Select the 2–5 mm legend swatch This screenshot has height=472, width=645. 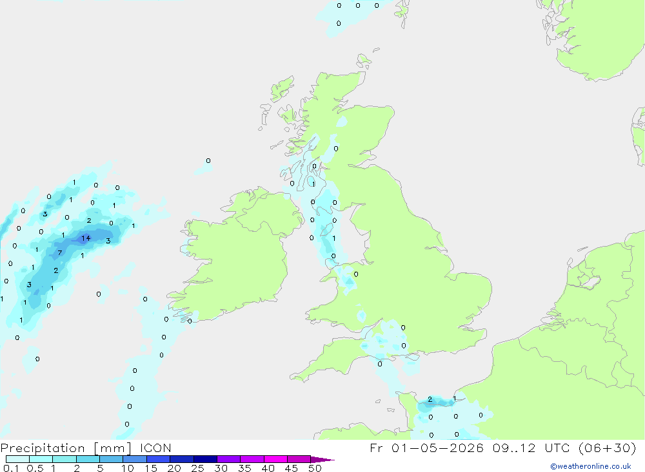coord(88,459)
